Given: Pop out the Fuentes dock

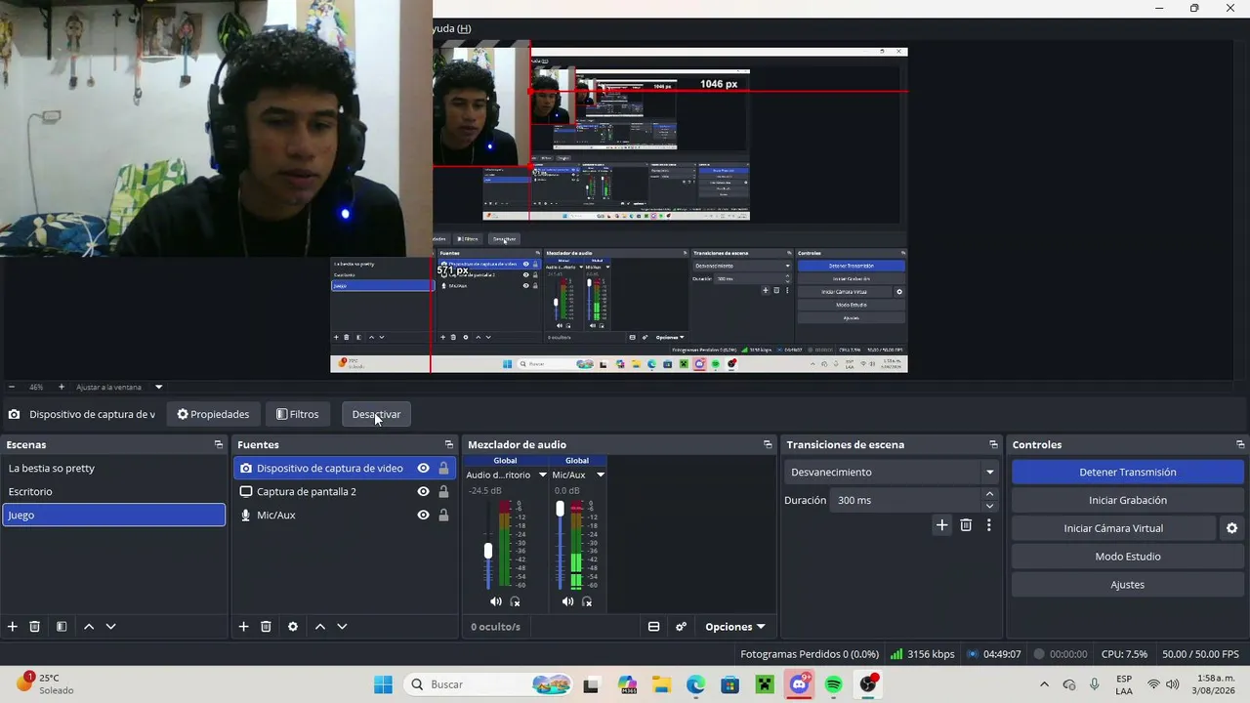Looking at the screenshot, I should pyautogui.click(x=449, y=444).
